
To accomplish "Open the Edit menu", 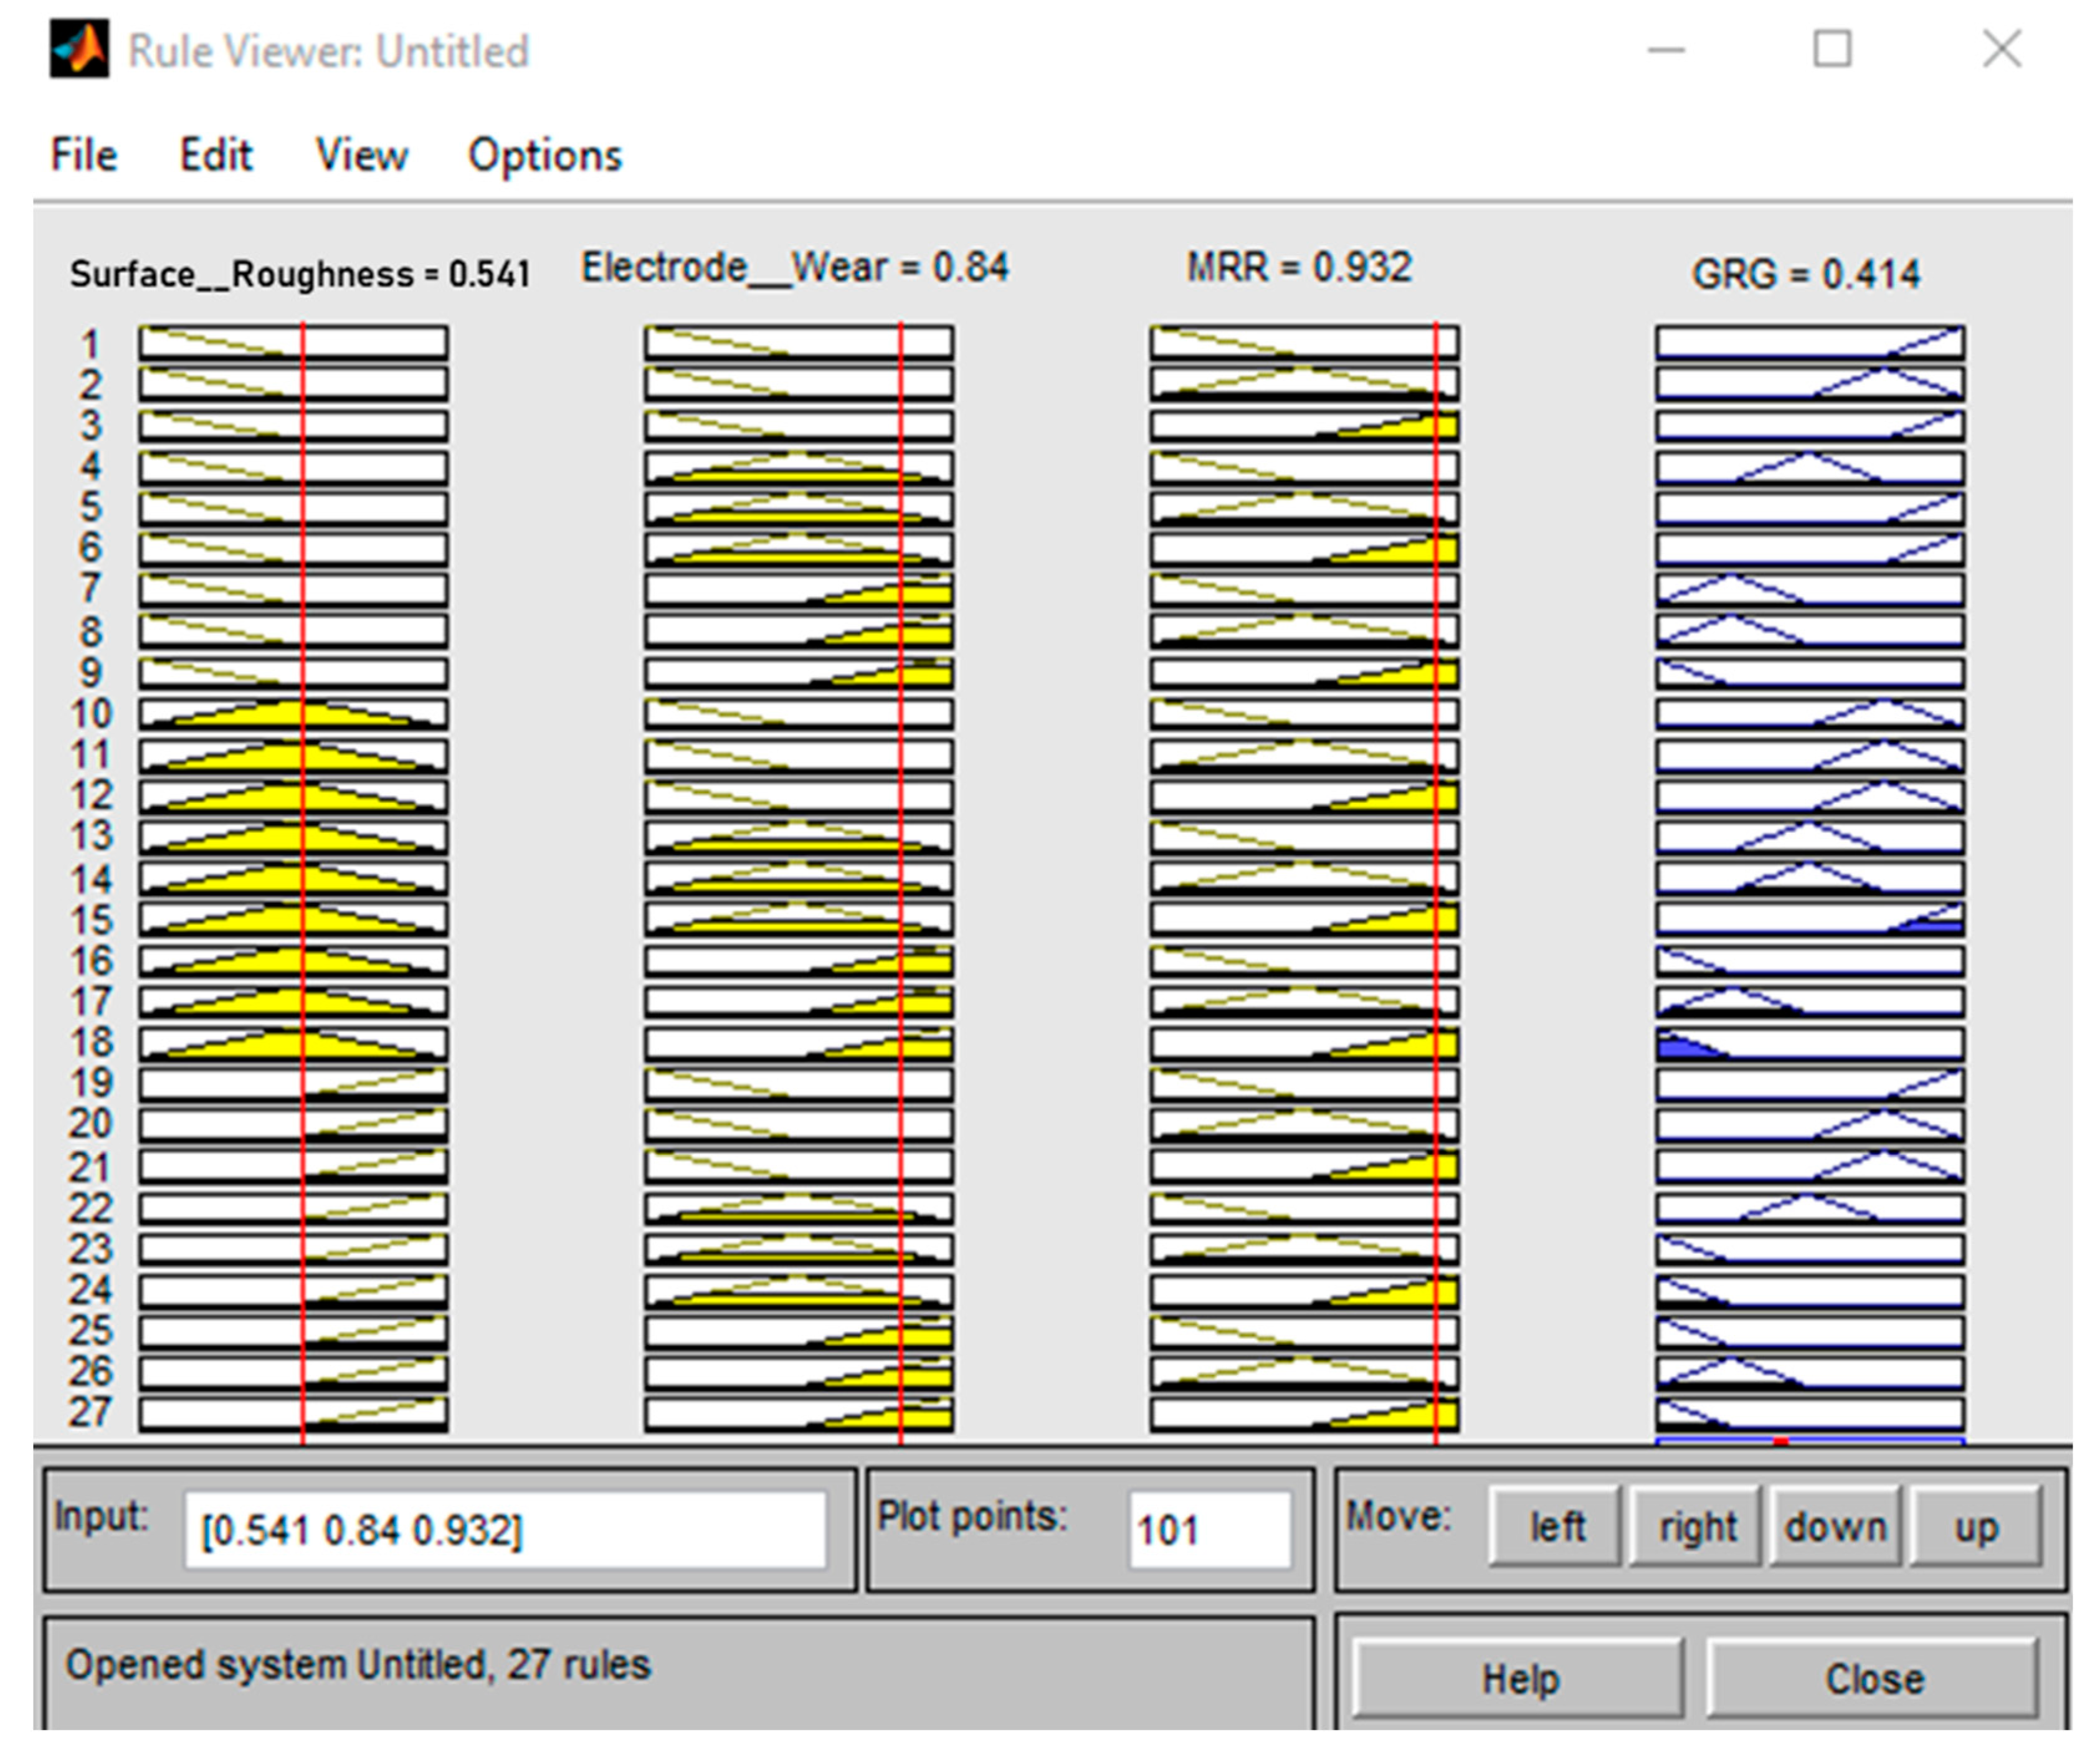I will click(215, 155).
